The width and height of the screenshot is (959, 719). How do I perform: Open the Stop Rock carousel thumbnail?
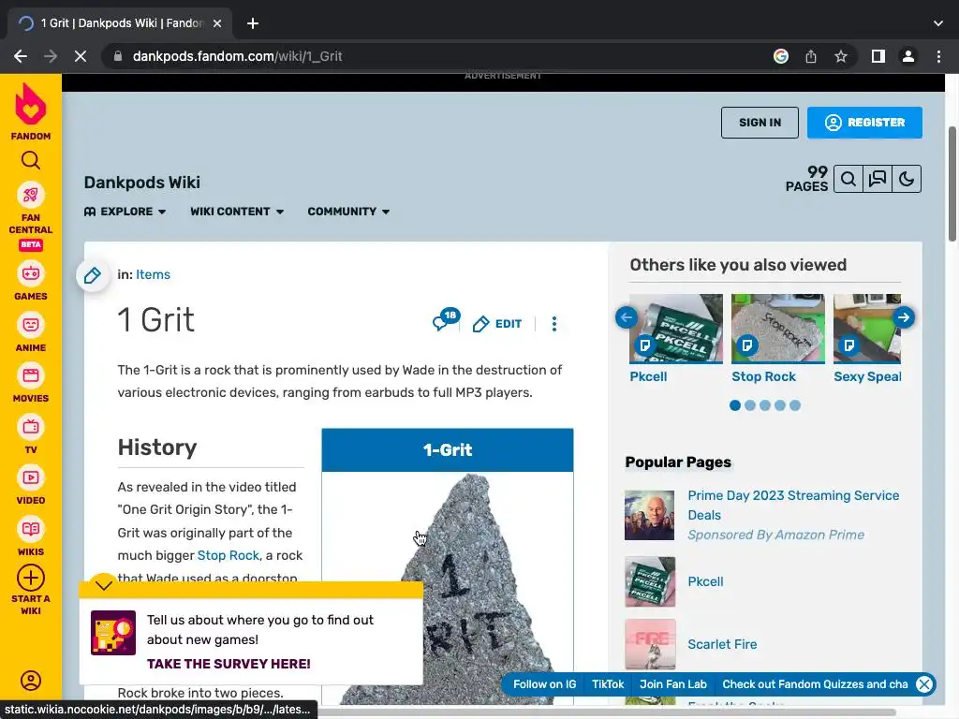tap(778, 329)
